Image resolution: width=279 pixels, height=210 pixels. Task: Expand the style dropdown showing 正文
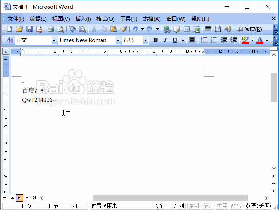click(54, 41)
